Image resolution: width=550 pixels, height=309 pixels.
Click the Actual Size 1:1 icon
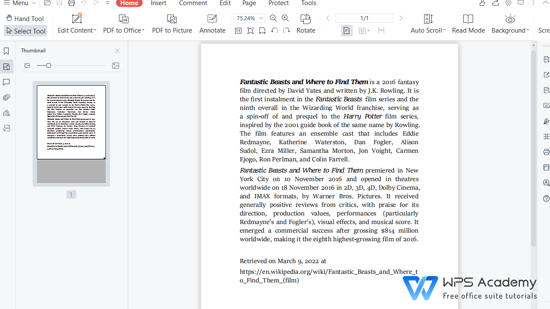[x=238, y=30]
